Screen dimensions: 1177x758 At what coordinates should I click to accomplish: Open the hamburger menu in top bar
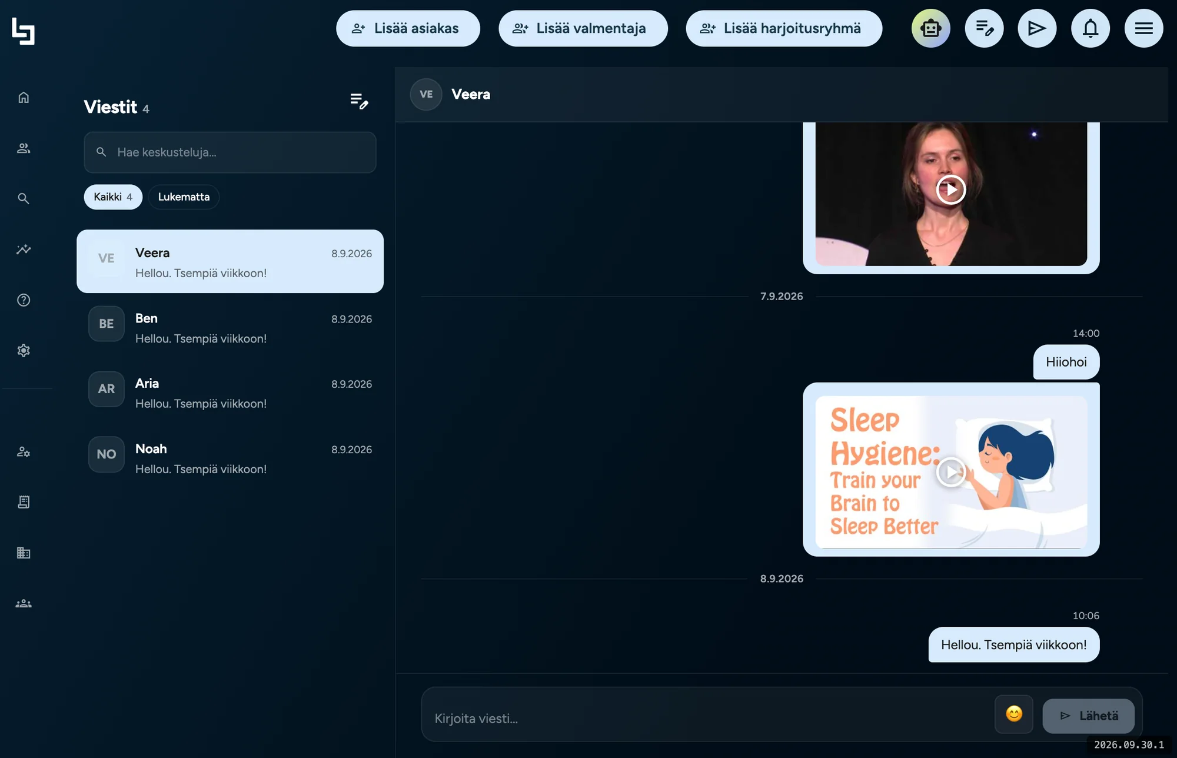1144,28
